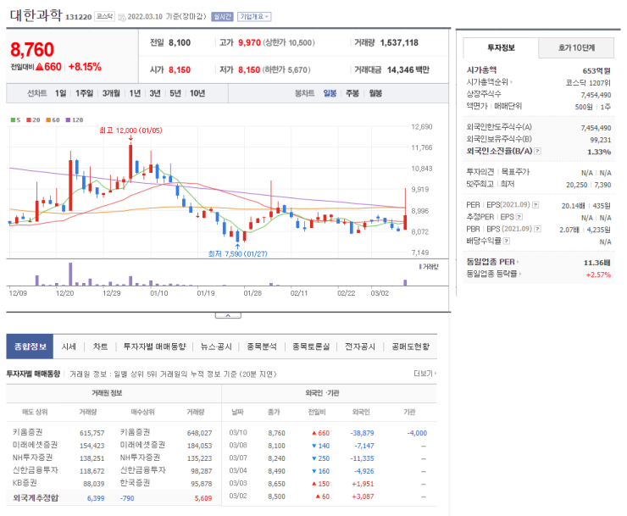627x516 pixels.
Task: Click help icon next to 배당수익률
Action: point(507,241)
